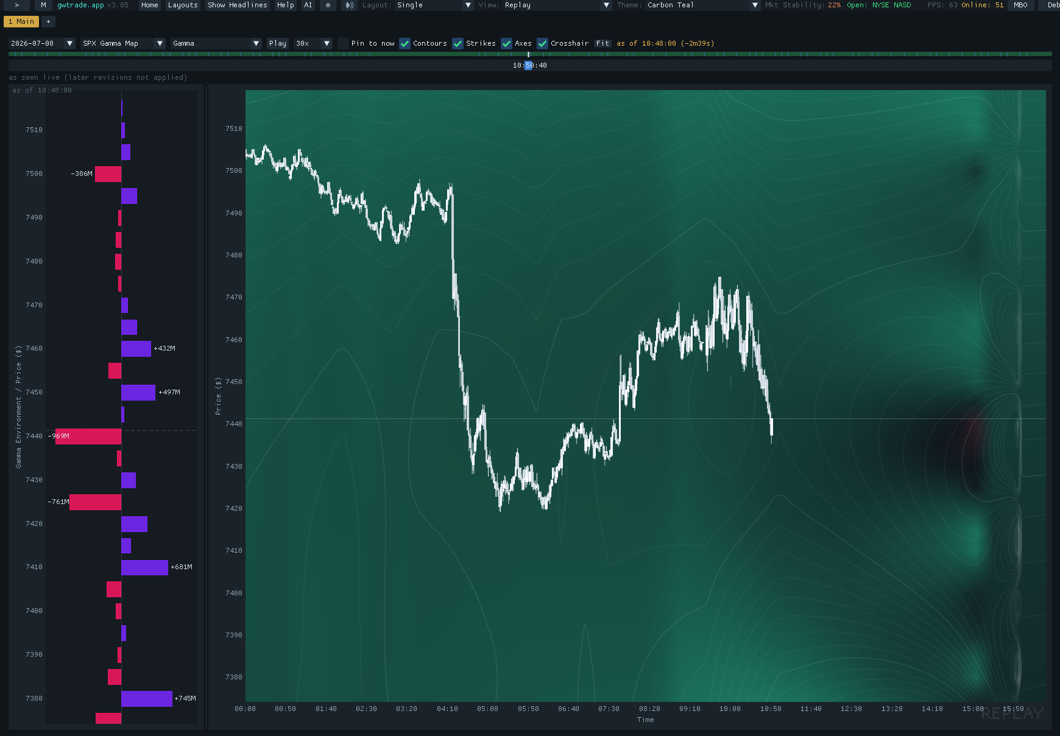
Task: Click the -969M gamma bar at 7440
Action: pyautogui.click(x=88, y=436)
